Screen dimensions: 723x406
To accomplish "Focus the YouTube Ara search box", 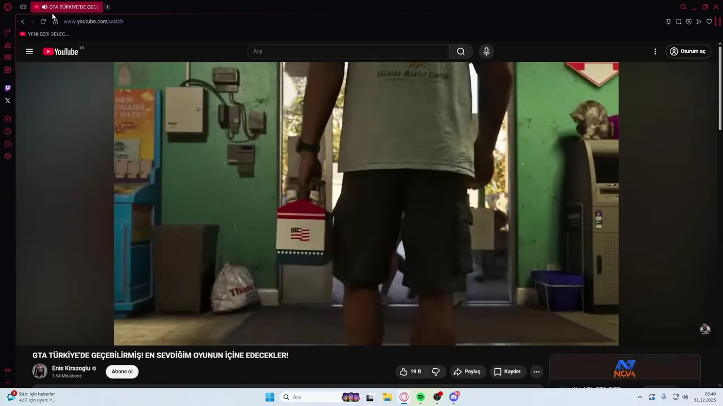I will click(x=348, y=51).
